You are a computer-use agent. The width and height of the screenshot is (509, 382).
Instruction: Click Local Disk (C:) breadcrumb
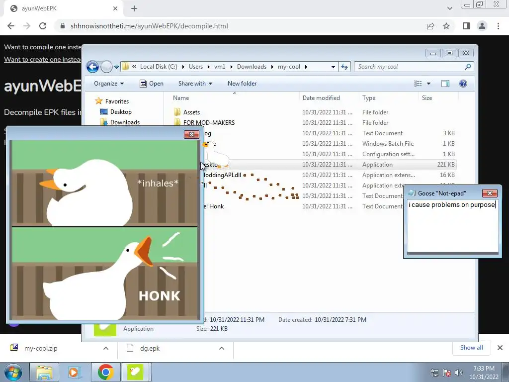coord(159,67)
